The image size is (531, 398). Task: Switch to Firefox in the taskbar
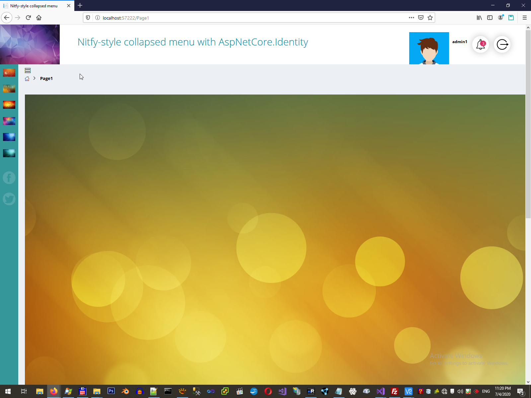click(x=54, y=391)
